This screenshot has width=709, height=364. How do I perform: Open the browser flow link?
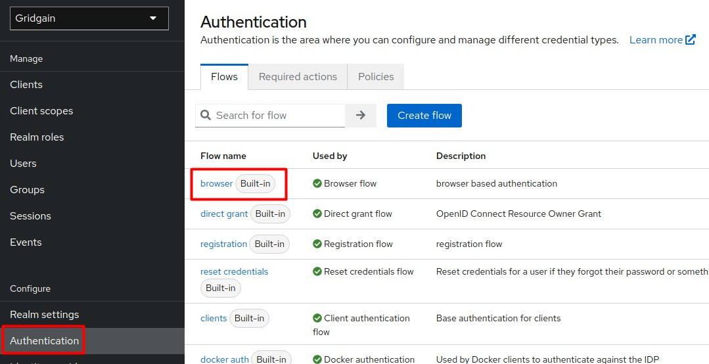click(217, 183)
